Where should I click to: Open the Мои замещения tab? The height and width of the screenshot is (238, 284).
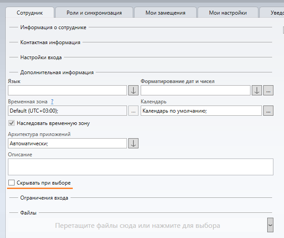pyautogui.click(x=165, y=13)
